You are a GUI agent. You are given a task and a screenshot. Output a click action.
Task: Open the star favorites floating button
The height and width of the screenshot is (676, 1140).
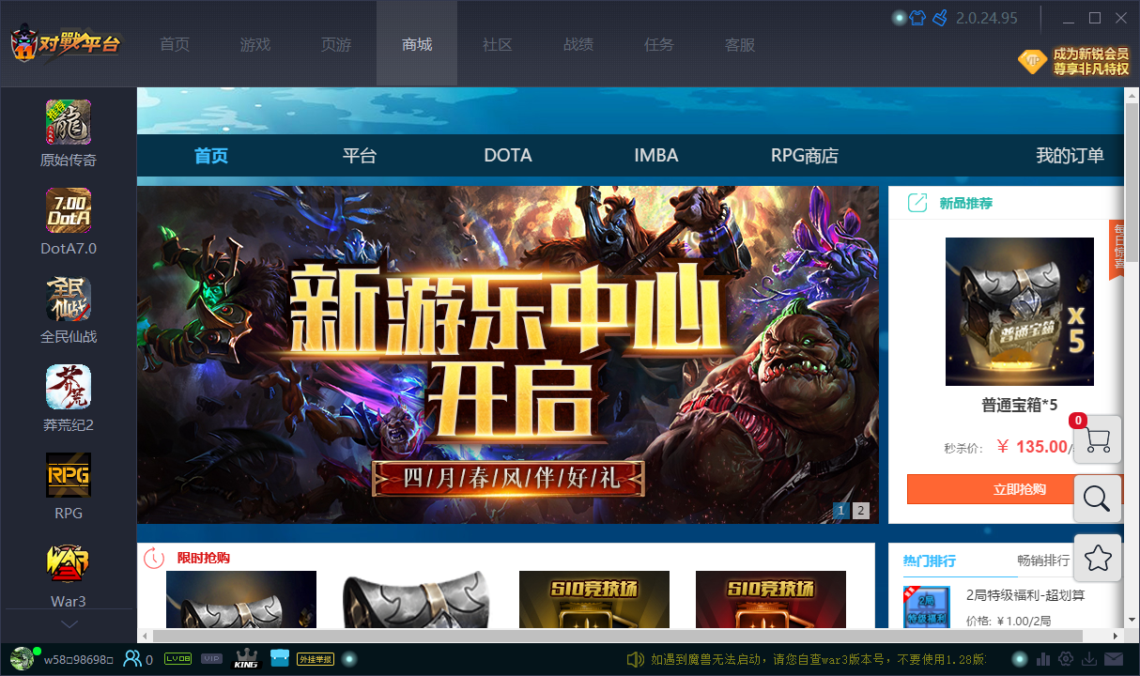[1097, 559]
